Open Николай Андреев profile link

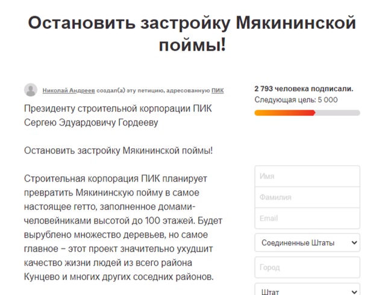tap(69, 90)
